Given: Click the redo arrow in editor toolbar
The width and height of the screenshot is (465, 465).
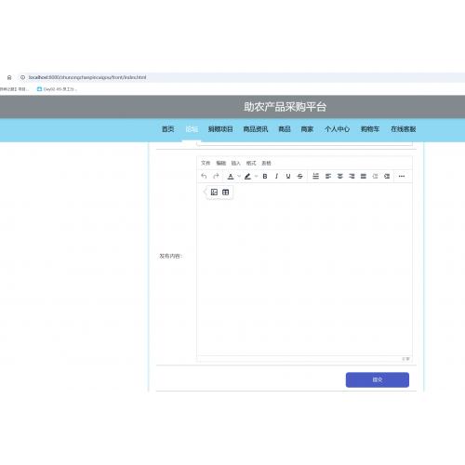Looking at the screenshot, I should [216, 176].
